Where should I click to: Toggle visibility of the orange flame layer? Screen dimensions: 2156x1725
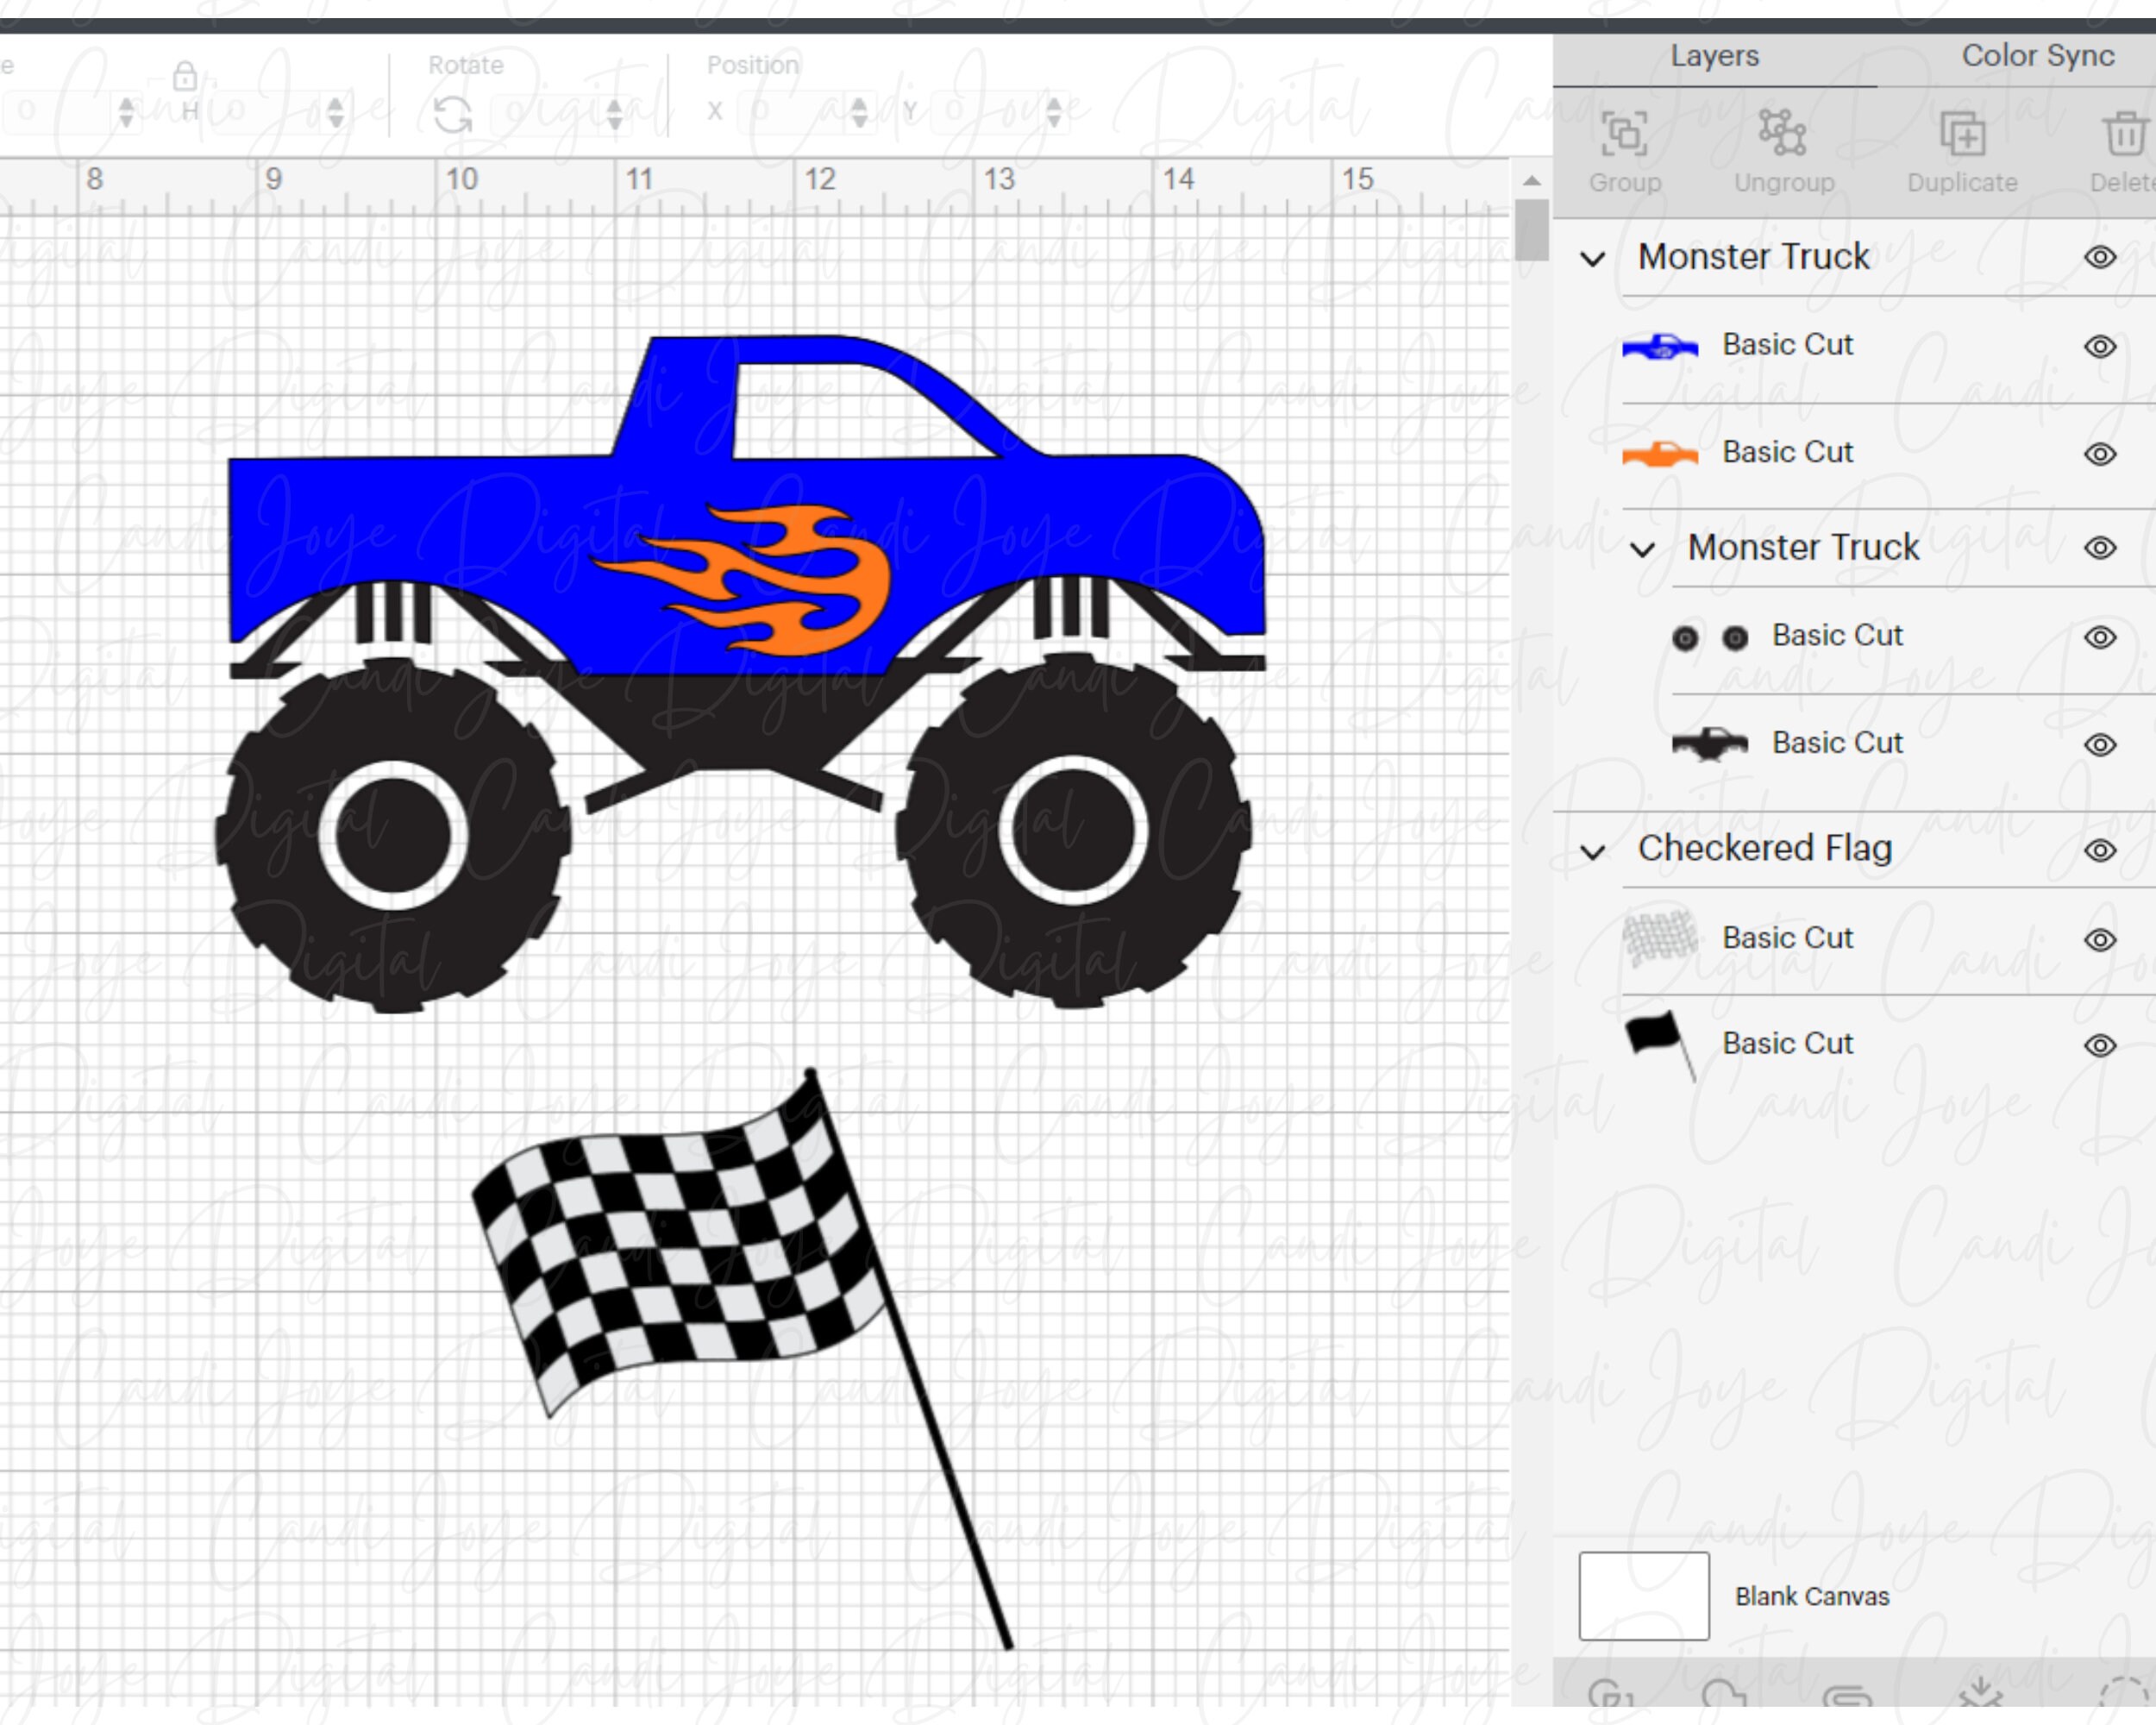pyautogui.click(x=2099, y=452)
